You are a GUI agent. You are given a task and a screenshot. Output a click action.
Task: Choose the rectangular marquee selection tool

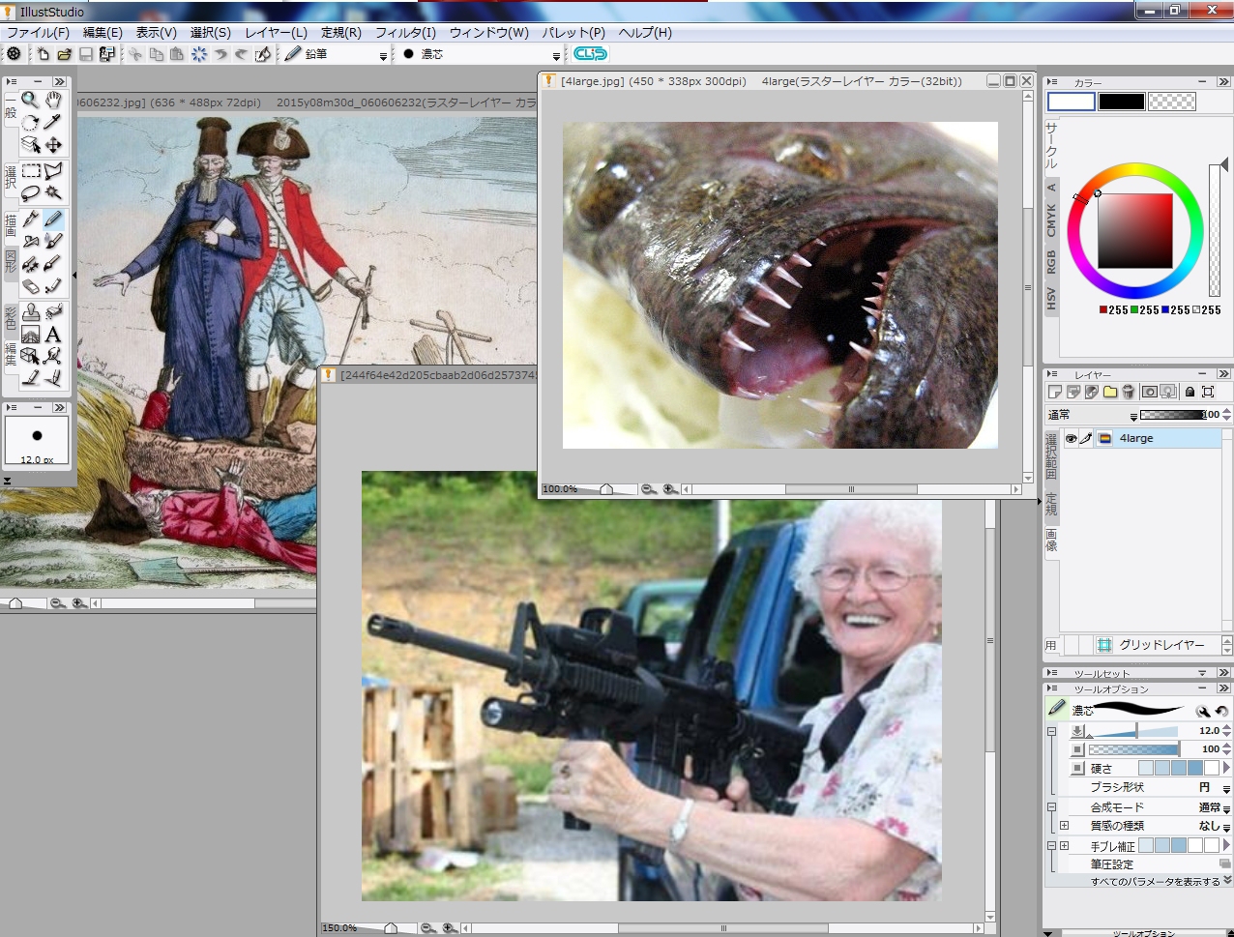click(31, 171)
